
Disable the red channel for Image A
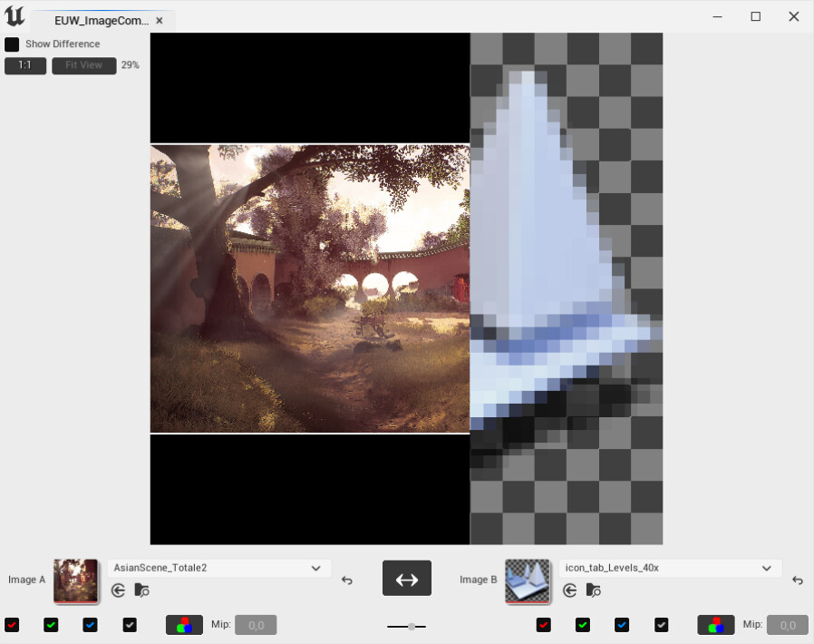(x=12, y=624)
